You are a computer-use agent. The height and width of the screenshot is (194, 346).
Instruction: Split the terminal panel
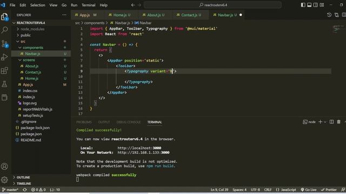pyautogui.click(x=331, y=122)
